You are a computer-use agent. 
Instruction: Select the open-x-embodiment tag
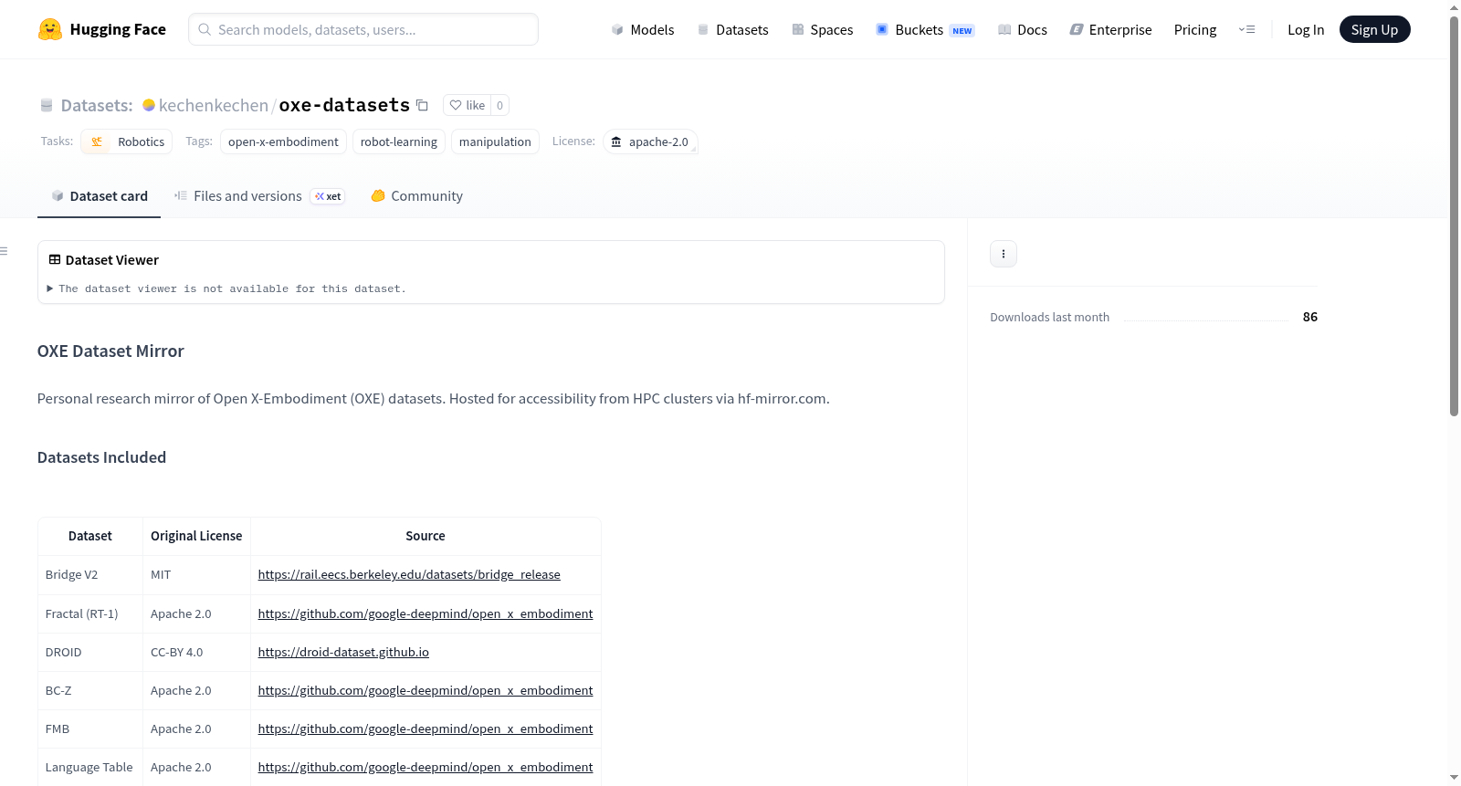point(283,141)
